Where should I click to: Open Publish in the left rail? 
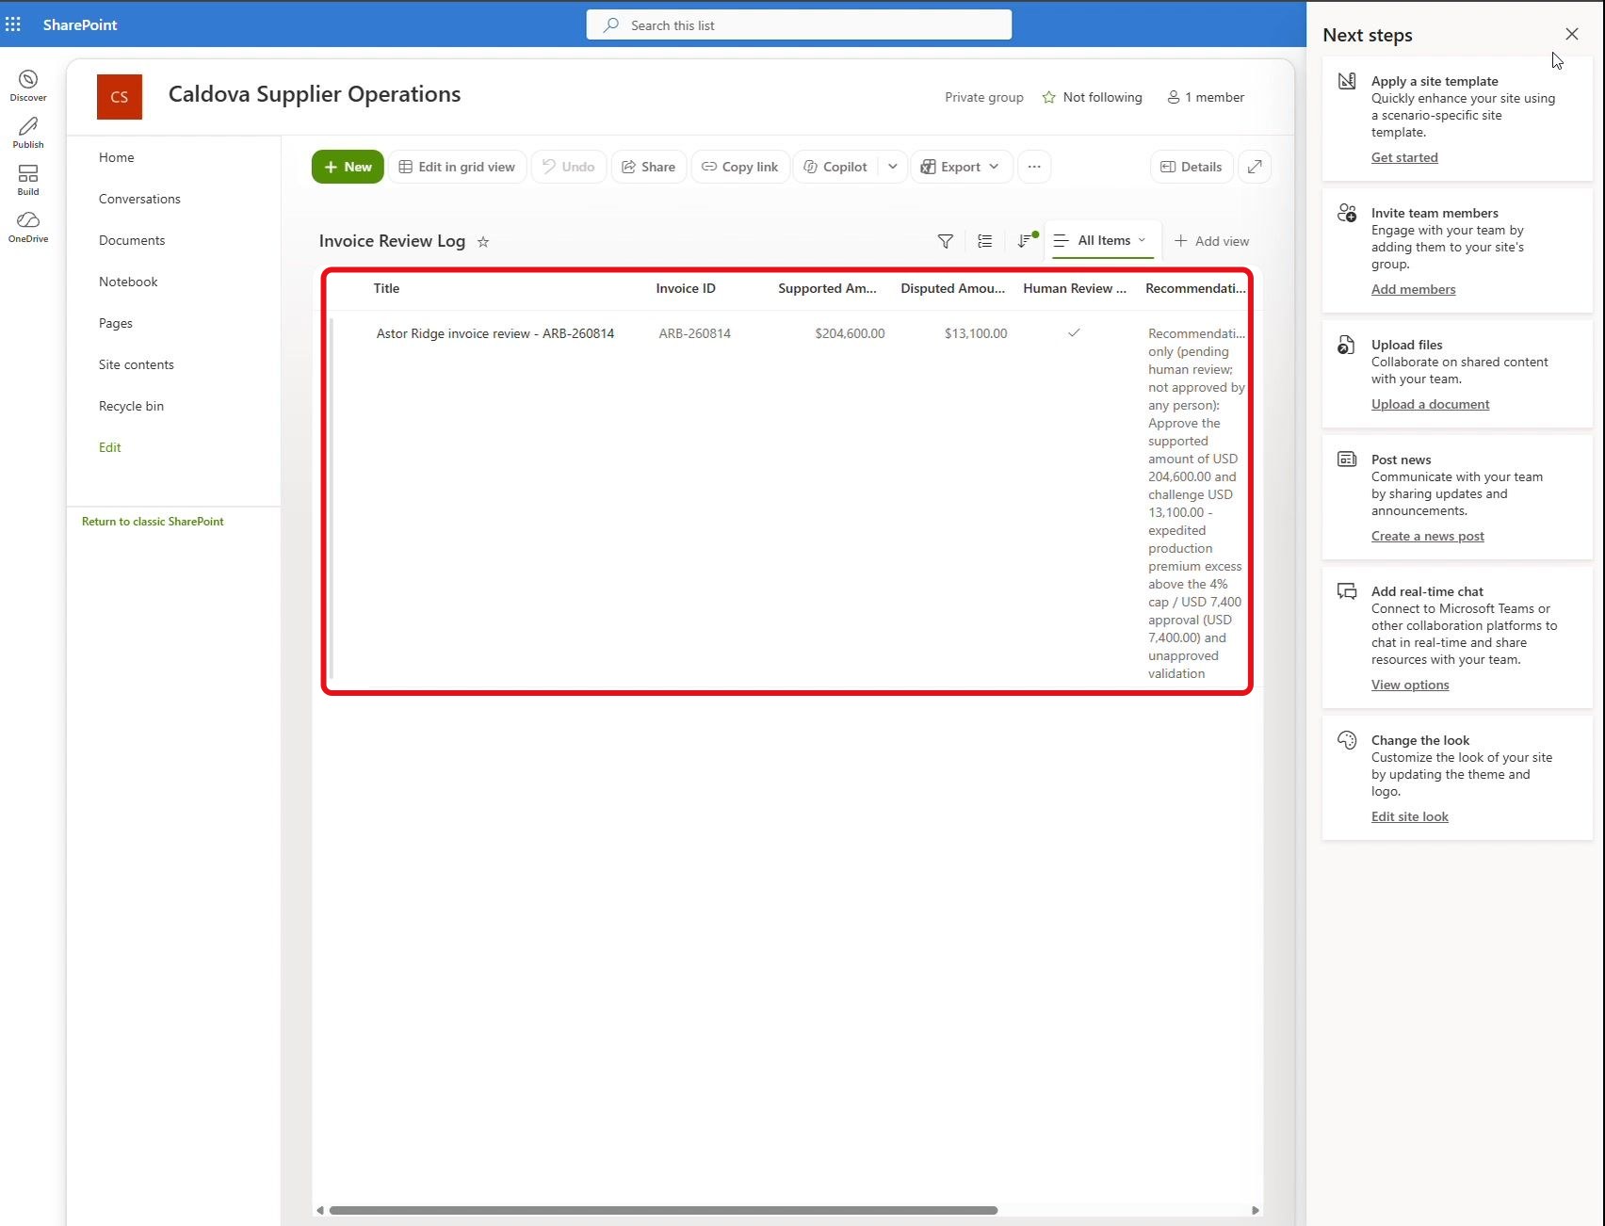coord(28,132)
